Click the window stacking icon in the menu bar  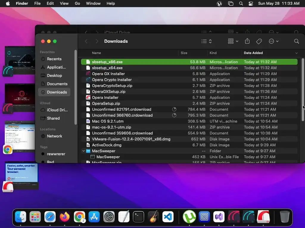(x=231, y=4)
